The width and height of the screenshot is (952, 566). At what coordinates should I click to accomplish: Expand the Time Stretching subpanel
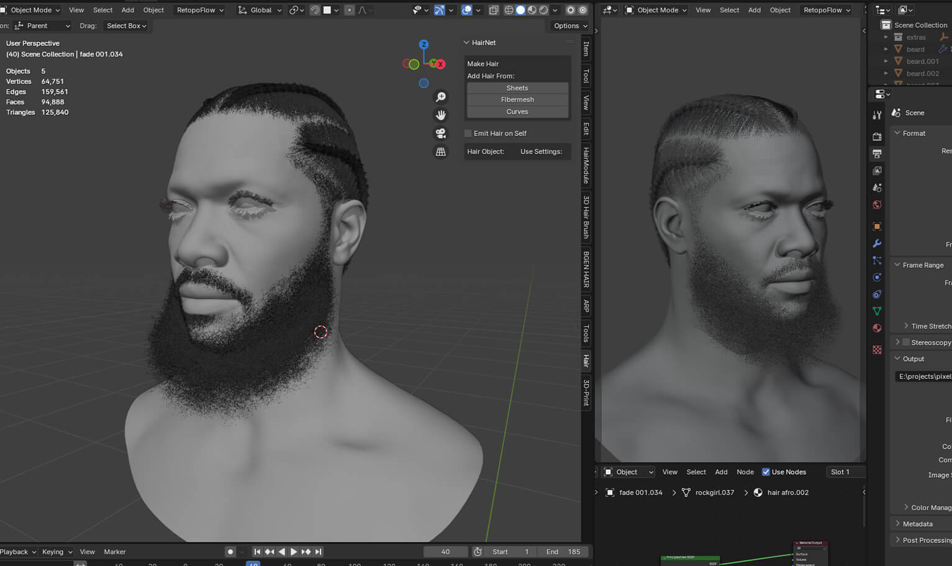pyautogui.click(x=930, y=326)
